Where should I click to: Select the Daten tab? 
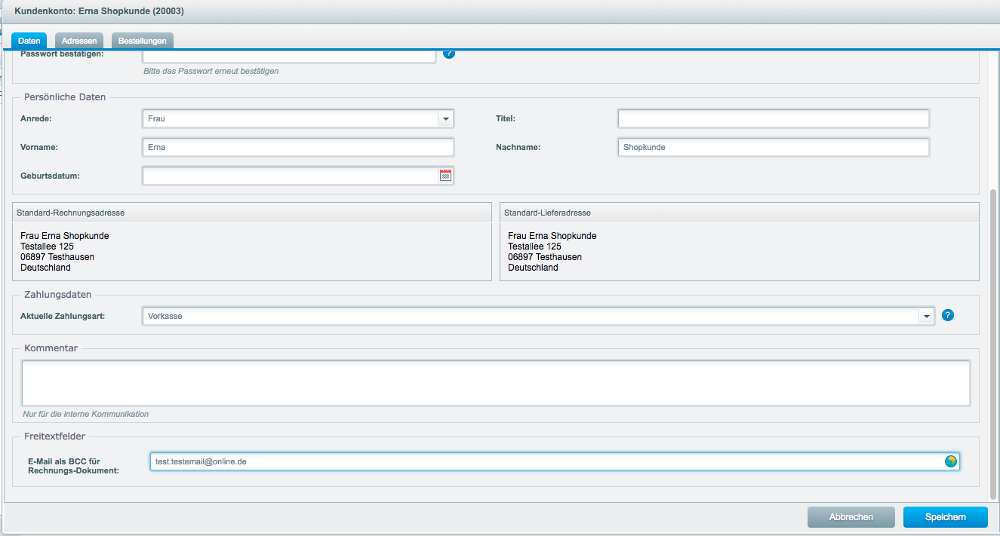(x=29, y=41)
